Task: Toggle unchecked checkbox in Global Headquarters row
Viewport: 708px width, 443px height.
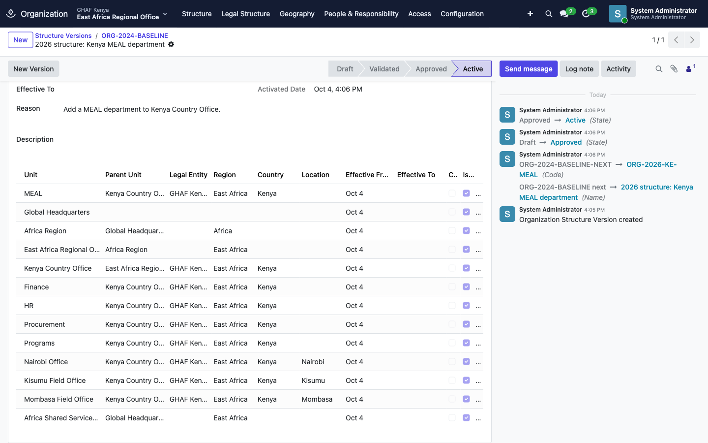Action: click(x=452, y=212)
